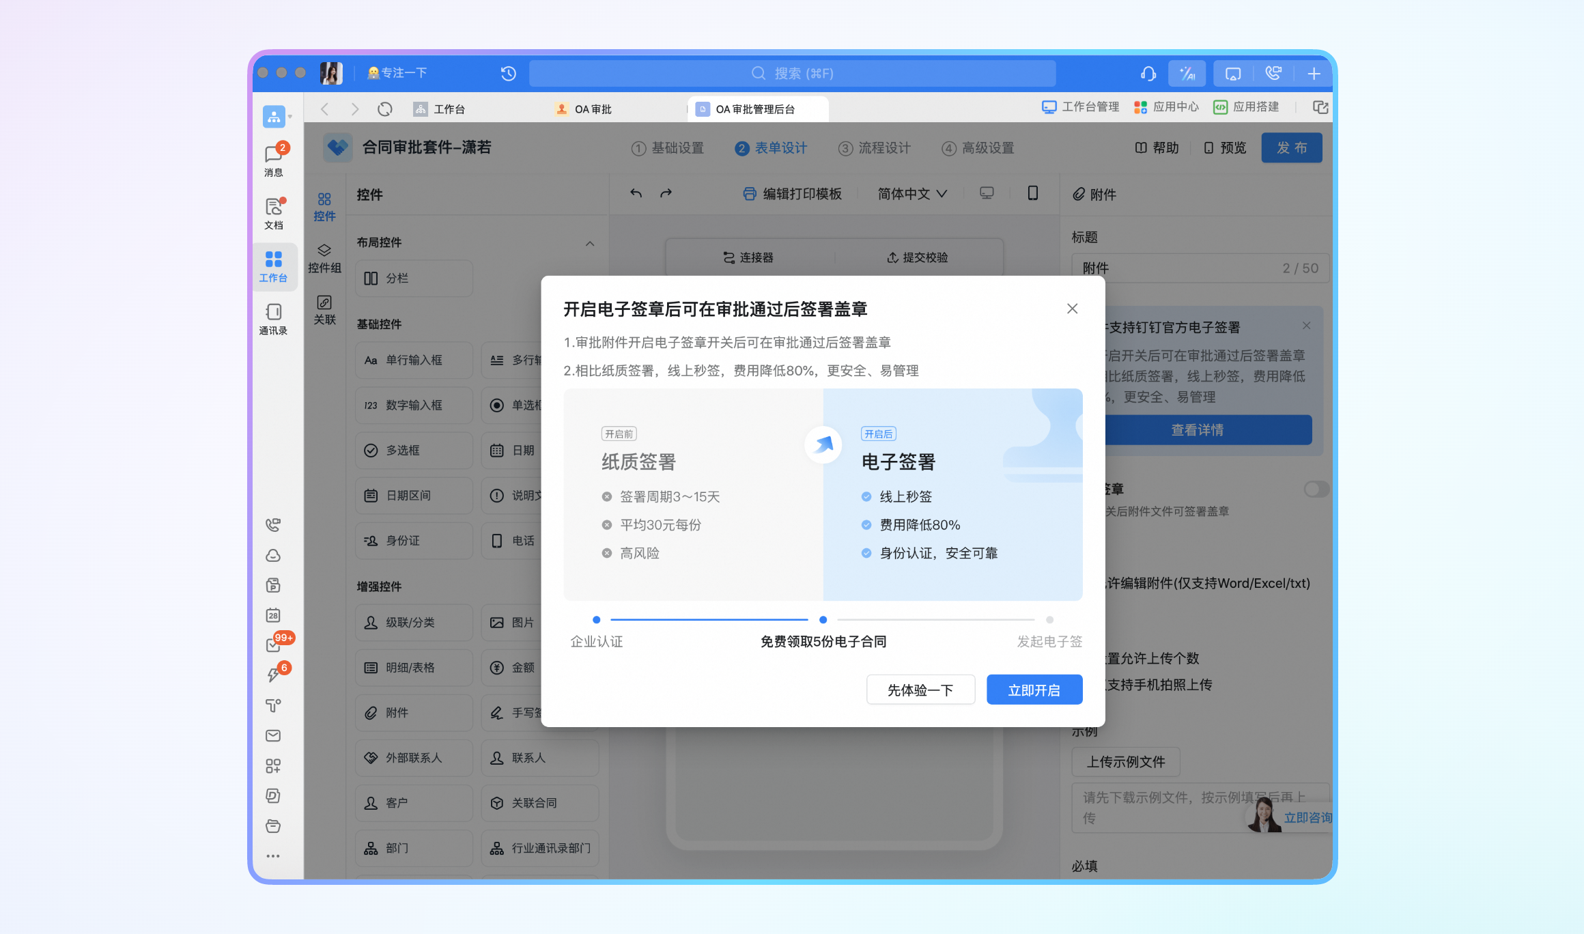Switch to mobile phone preview icon

[x=1032, y=194]
